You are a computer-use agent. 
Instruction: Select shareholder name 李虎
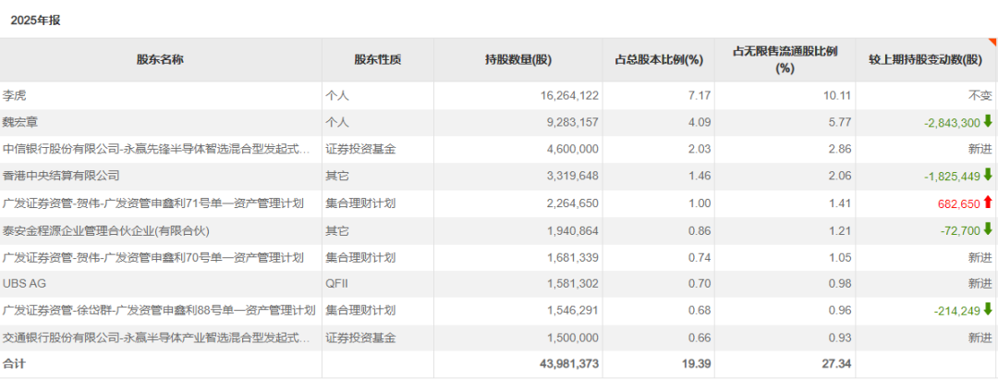[15, 95]
